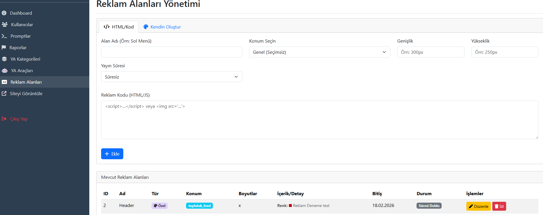
Task: Click the Süresi Doldu status badge
Action: pyautogui.click(x=429, y=206)
